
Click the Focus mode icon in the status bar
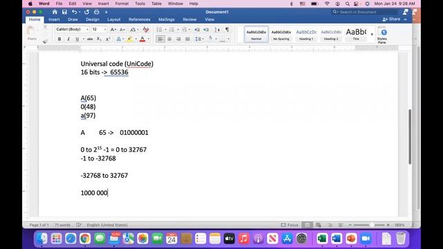point(289,225)
